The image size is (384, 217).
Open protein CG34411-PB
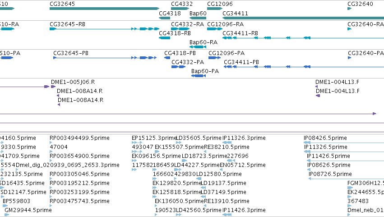[304, 67]
